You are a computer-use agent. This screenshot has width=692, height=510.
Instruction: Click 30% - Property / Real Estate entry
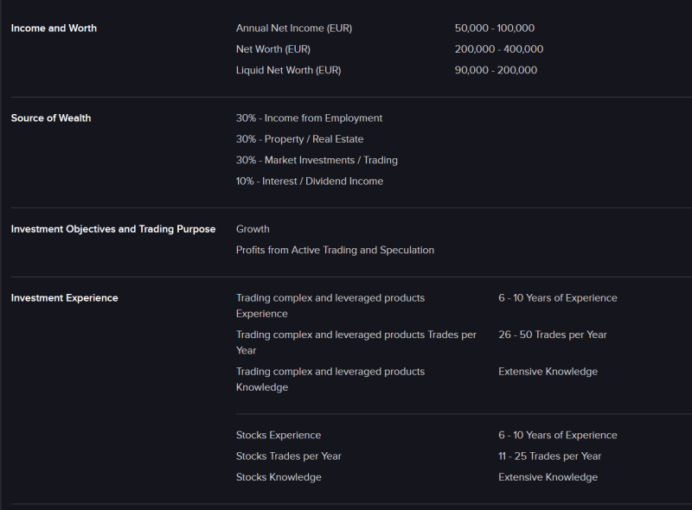point(299,139)
